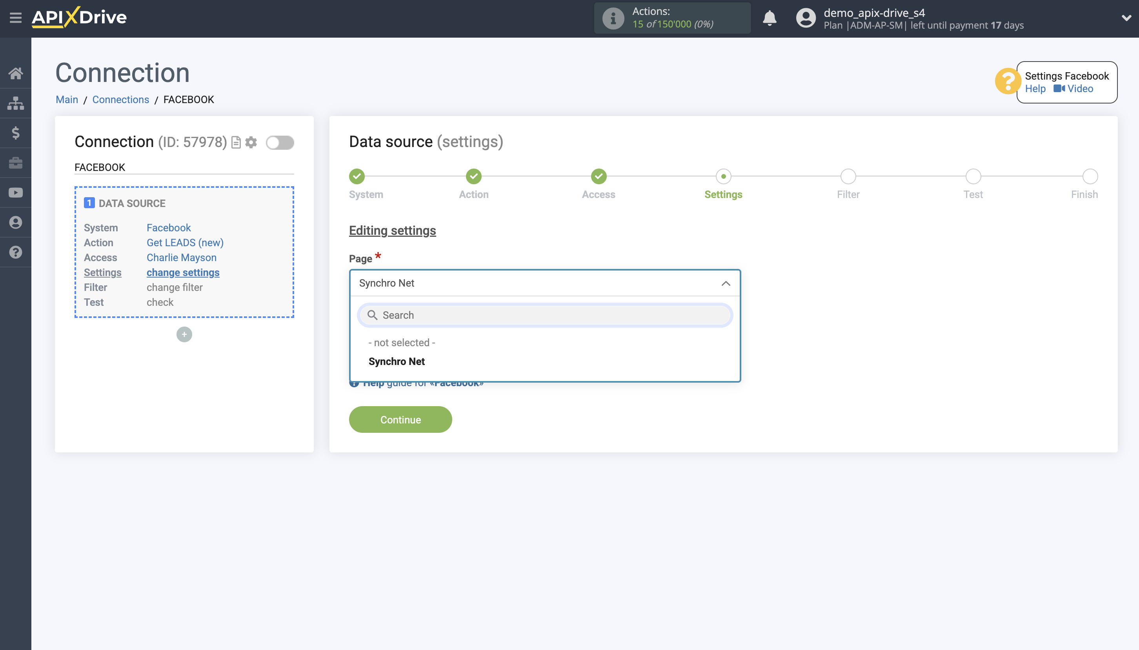Collapse the Page dropdown with chevron

tap(725, 283)
